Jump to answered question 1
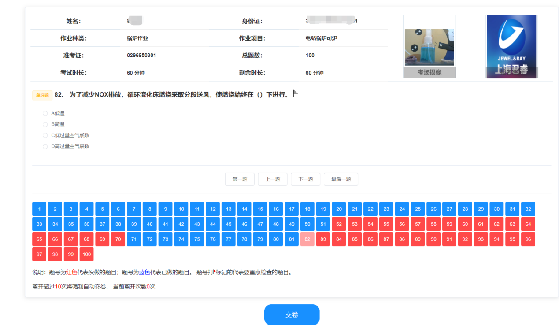This screenshot has width=559, height=325. pos(39,209)
